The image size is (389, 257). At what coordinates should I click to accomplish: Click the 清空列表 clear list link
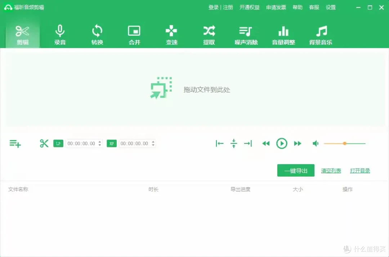point(331,171)
